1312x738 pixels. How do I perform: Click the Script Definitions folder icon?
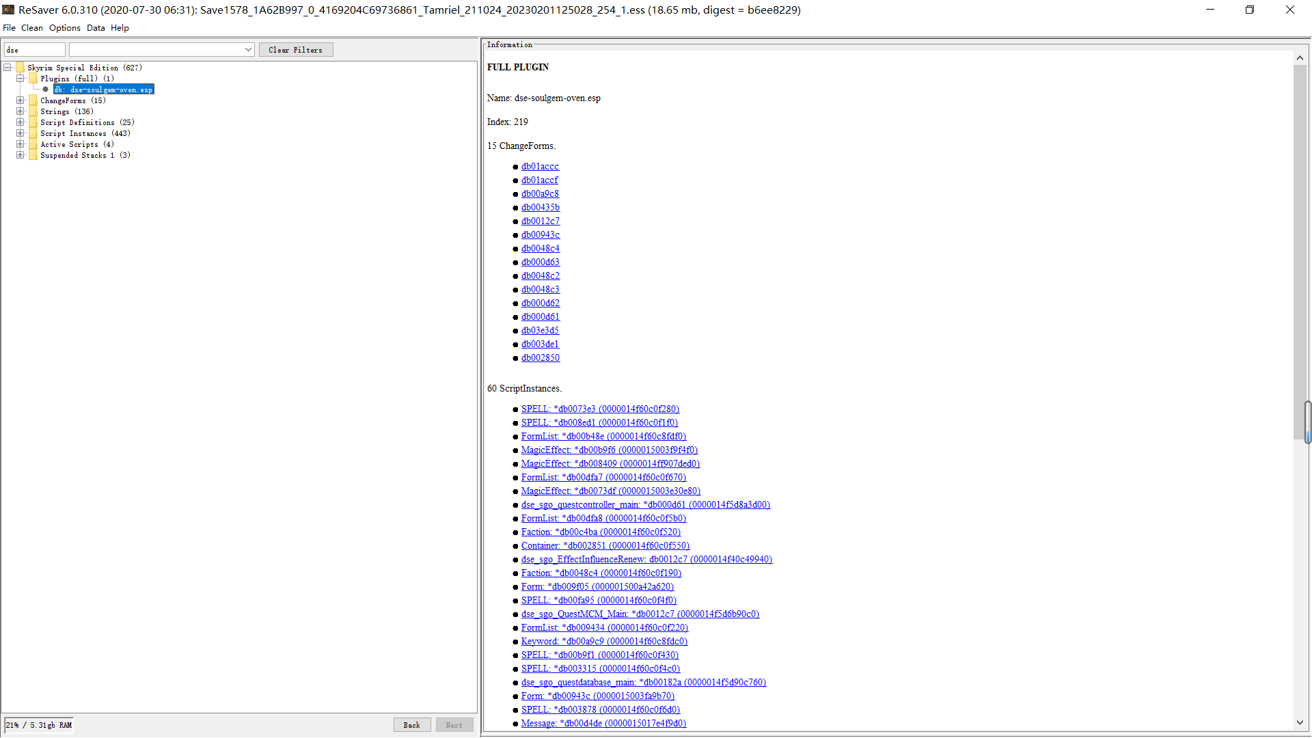point(33,122)
